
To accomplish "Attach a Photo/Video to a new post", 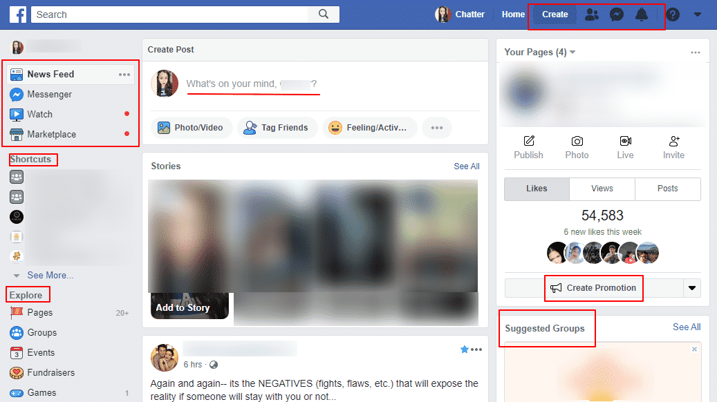I will [x=192, y=127].
